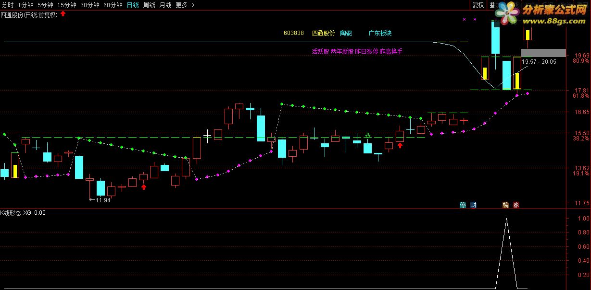Expand the arrow next to 更多
The height and width of the screenshot is (290, 591).
click(193, 5)
